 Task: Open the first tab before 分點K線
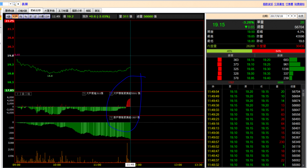pyautogui.click(x=9, y=11)
